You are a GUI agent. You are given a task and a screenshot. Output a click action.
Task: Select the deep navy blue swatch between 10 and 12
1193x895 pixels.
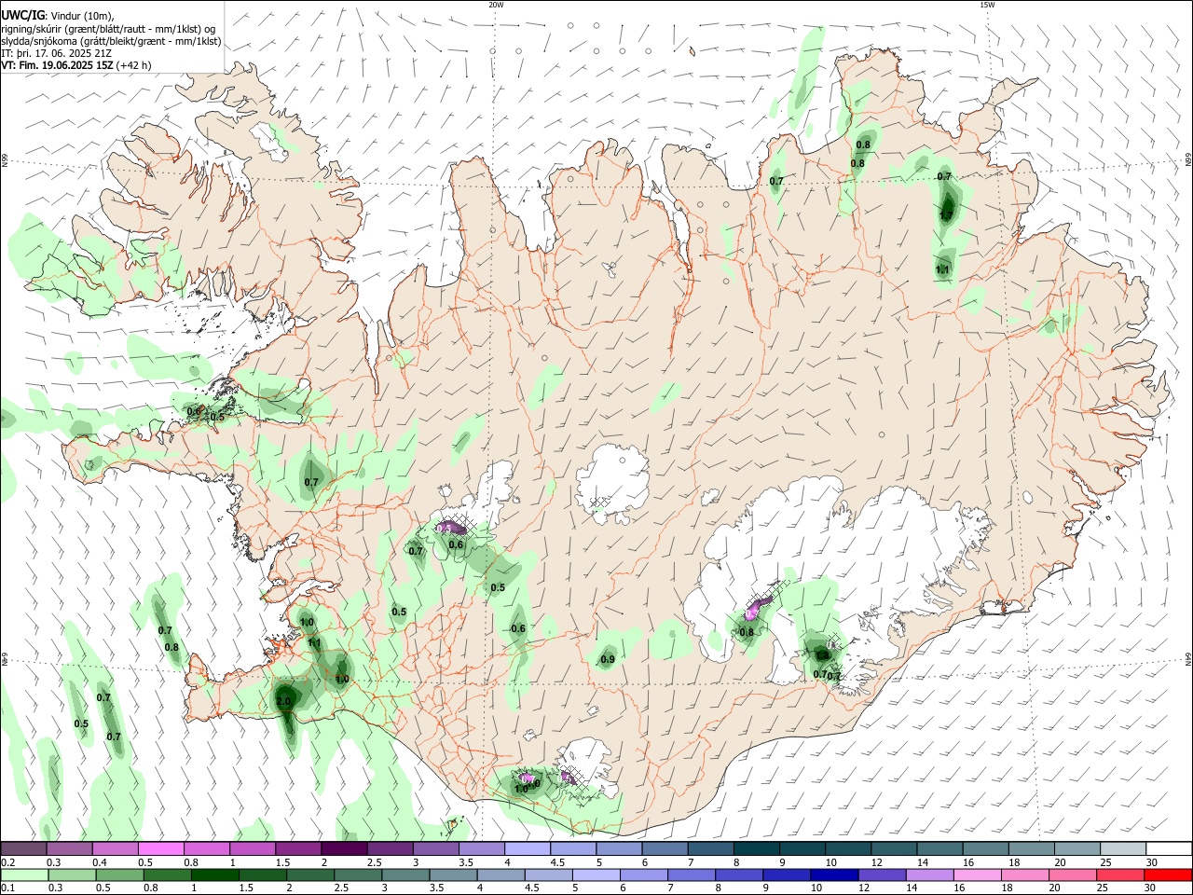point(833,875)
